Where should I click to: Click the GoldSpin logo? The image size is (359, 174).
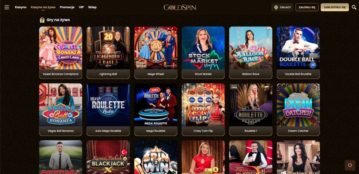(x=180, y=7)
